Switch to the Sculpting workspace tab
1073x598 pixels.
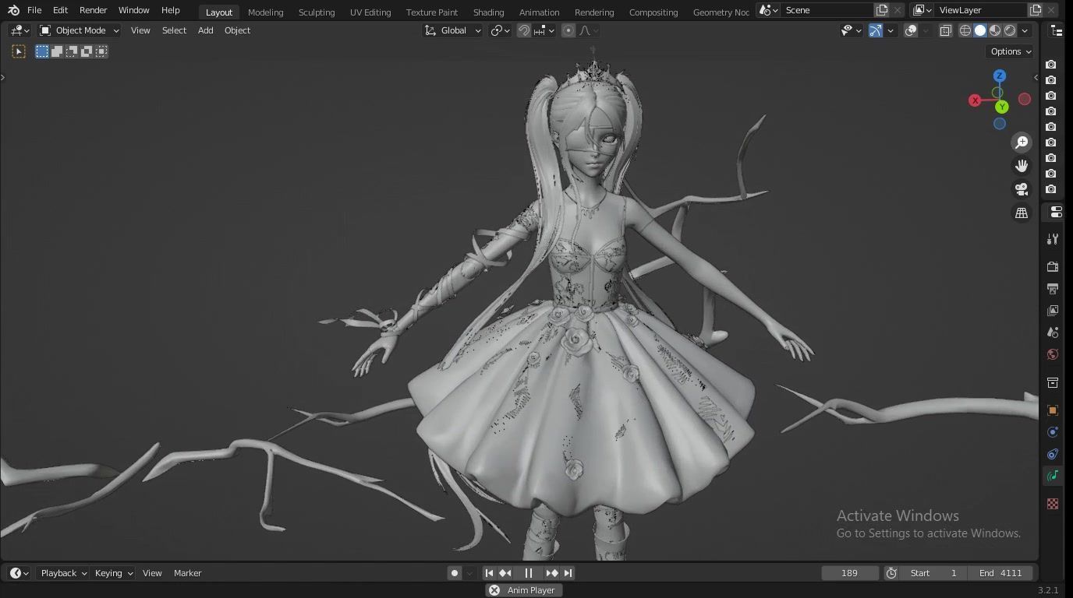coord(317,12)
